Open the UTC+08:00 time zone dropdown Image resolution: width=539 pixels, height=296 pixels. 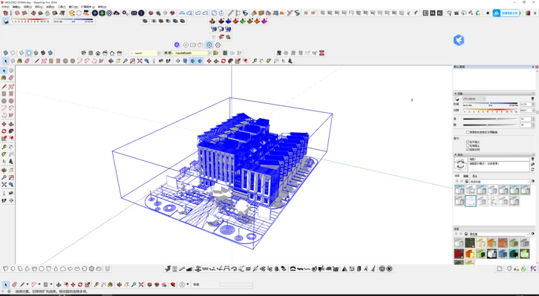click(474, 99)
